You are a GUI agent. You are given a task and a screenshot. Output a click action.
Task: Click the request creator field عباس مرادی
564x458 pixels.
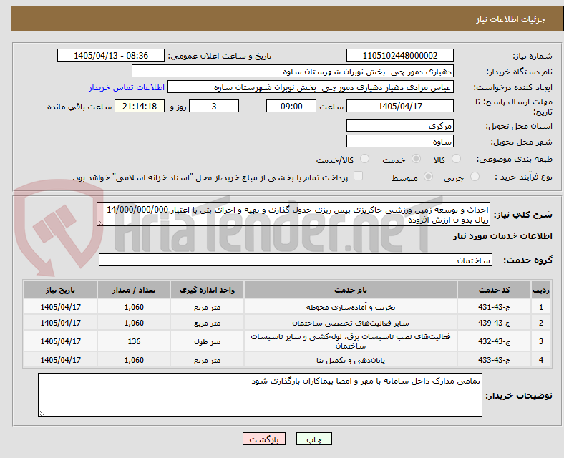[x=311, y=87]
